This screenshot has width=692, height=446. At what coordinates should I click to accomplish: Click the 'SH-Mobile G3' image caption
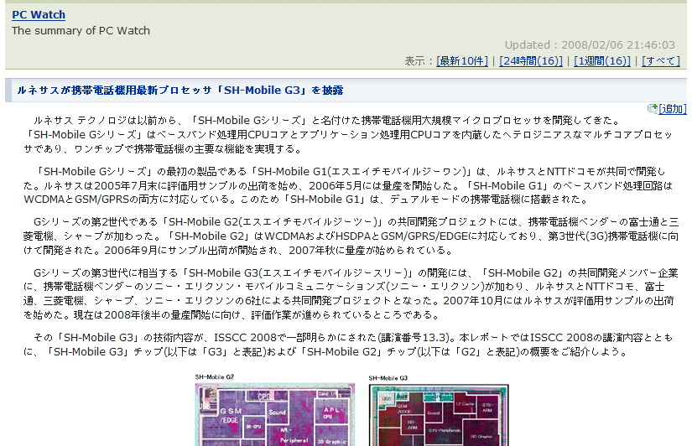388,378
